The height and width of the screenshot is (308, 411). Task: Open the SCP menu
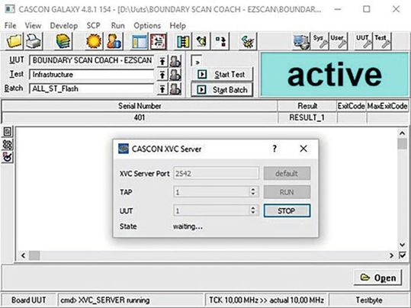tap(94, 26)
